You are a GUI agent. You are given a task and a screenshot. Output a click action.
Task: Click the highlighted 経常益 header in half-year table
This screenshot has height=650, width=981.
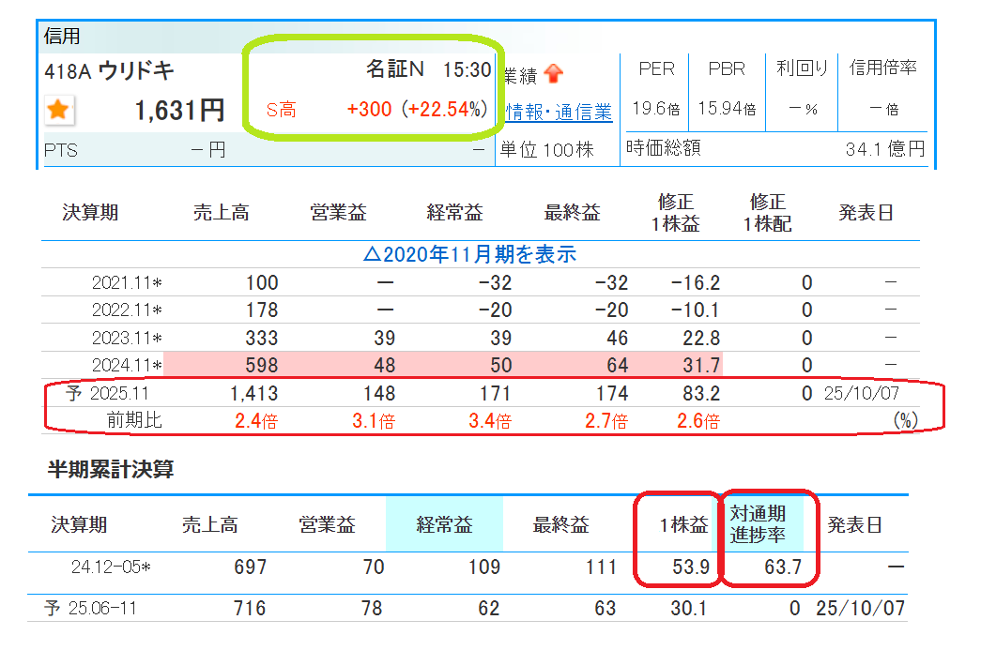click(x=444, y=524)
